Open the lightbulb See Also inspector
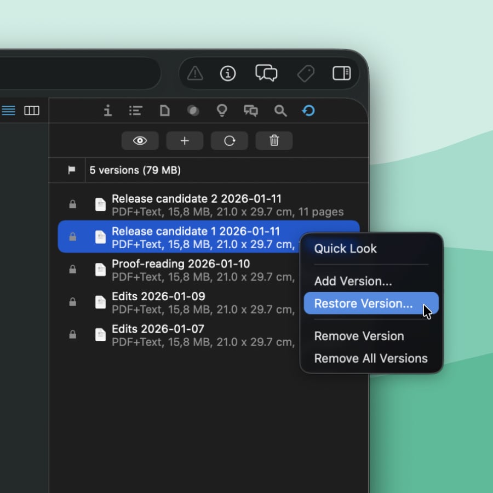 (222, 111)
